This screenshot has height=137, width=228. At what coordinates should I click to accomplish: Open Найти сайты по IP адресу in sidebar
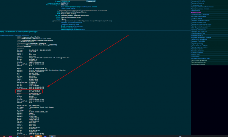point(199,45)
